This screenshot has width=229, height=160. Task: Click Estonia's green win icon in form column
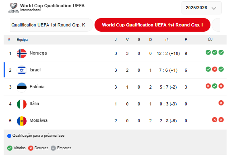[215, 86]
